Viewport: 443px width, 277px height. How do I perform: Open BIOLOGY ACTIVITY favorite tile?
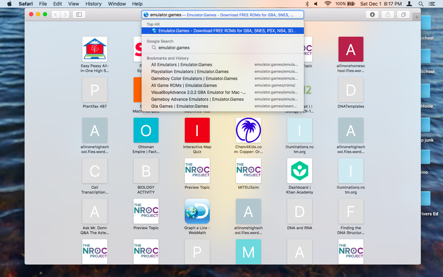146,171
